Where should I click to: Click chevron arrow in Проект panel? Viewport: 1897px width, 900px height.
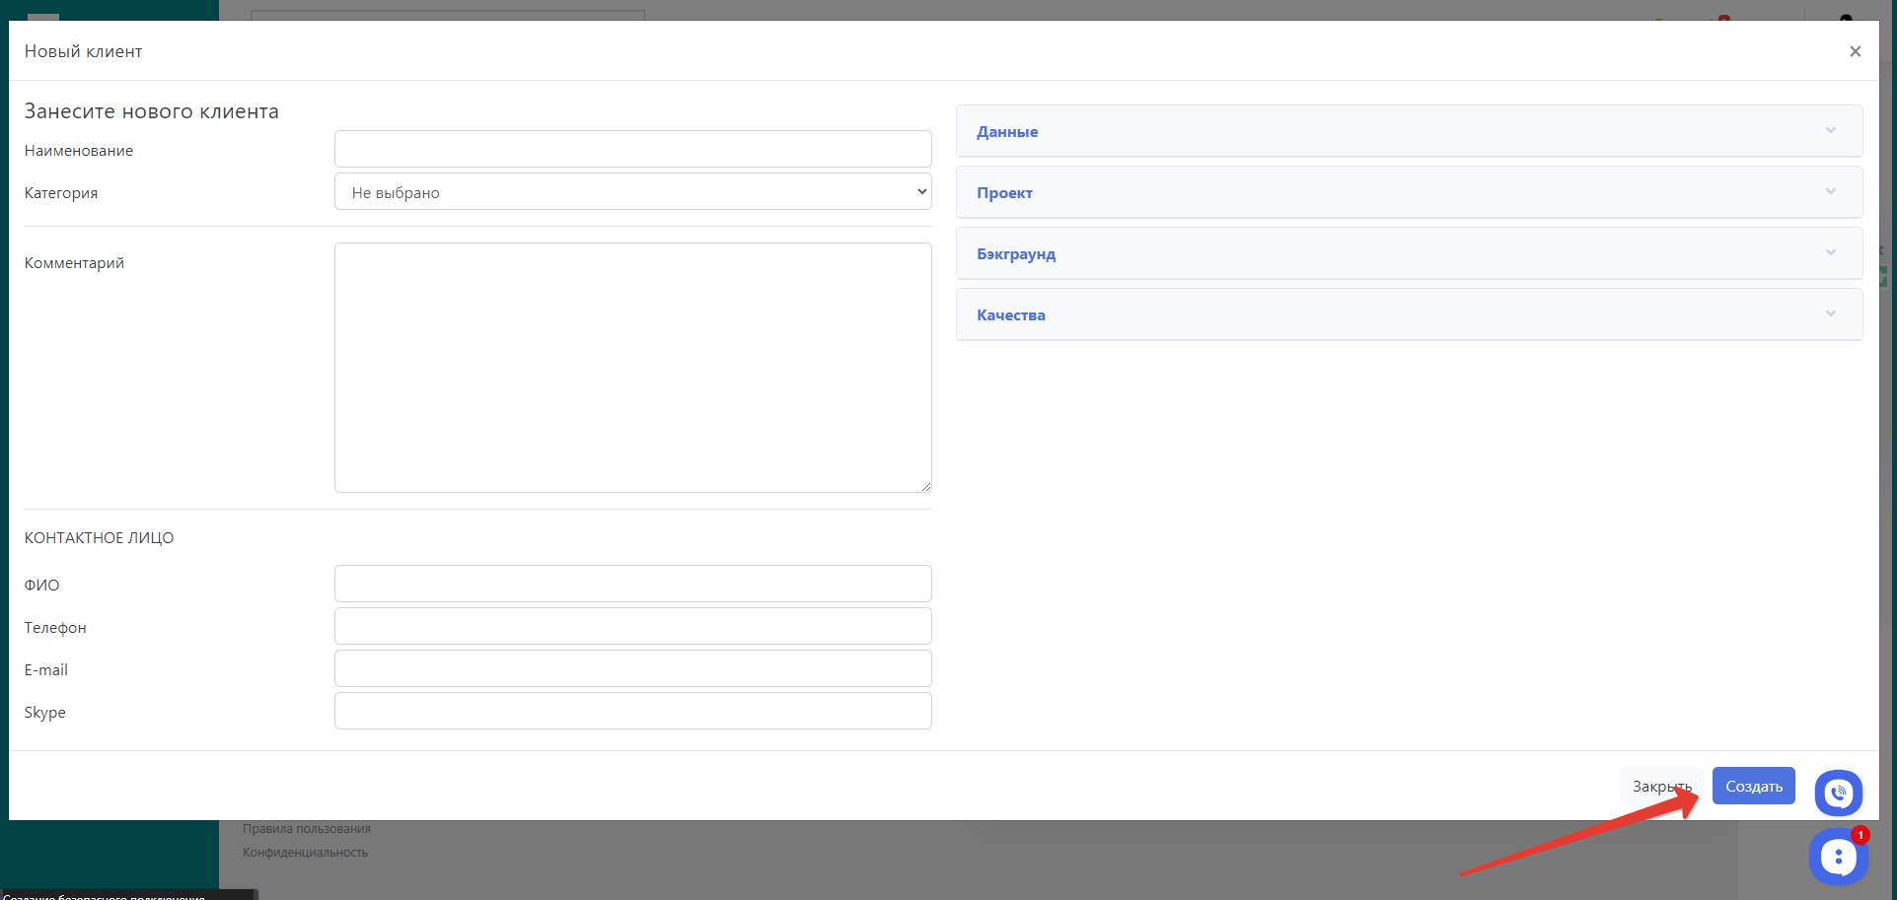[x=1830, y=192]
